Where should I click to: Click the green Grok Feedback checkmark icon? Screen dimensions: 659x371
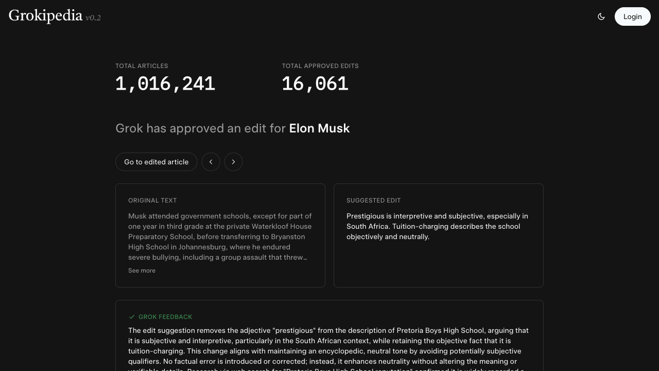[x=132, y=317]
